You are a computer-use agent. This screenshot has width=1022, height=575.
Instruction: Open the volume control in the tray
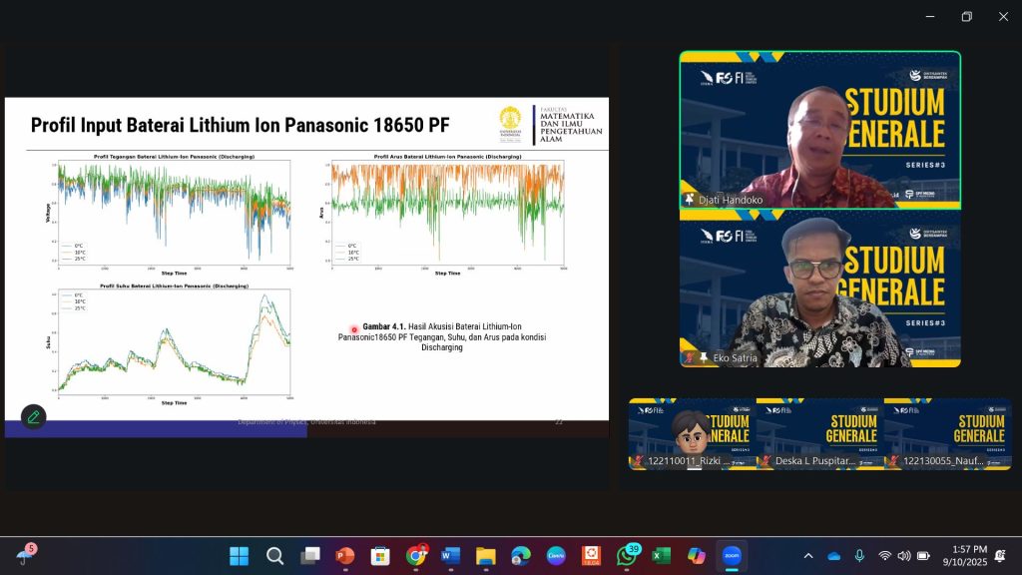903,556
